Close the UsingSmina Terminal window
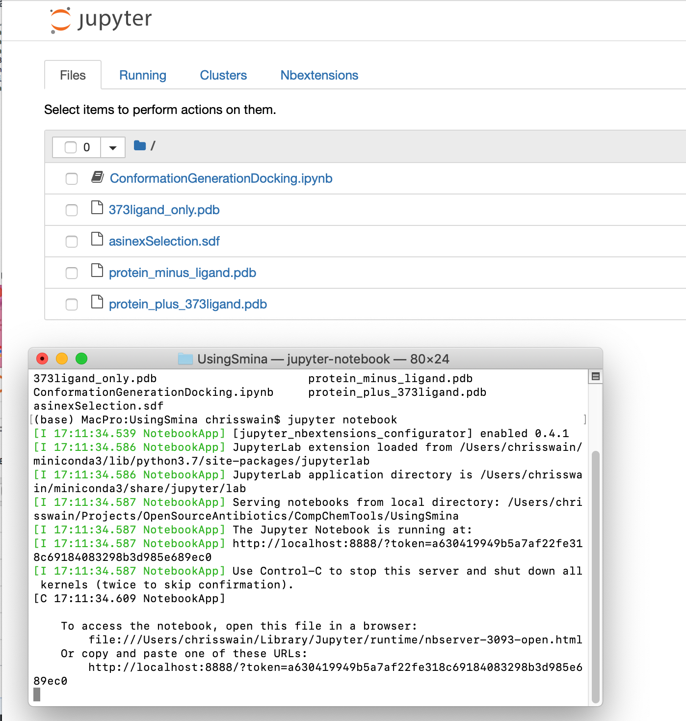This screenshot has width=686, height=721. pyautogui.click(x=42, y=359)
